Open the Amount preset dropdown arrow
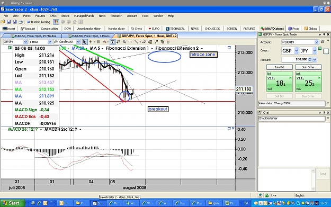Screen dimensions: 331x207 315,60
